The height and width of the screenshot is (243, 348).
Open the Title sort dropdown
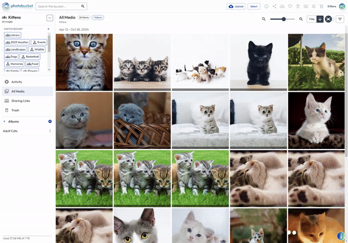[311, 19]
